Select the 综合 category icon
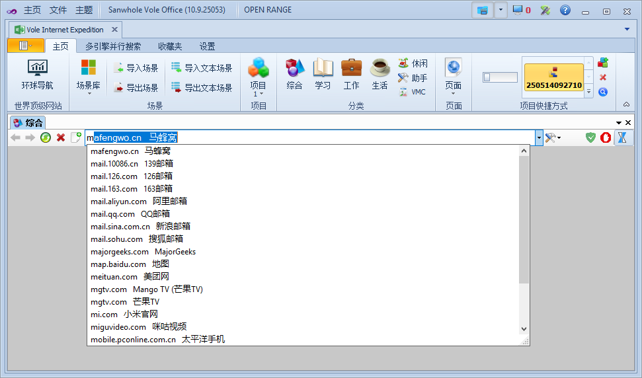The image size is (642, 378). pyautogui.click(x=295, y=75)
